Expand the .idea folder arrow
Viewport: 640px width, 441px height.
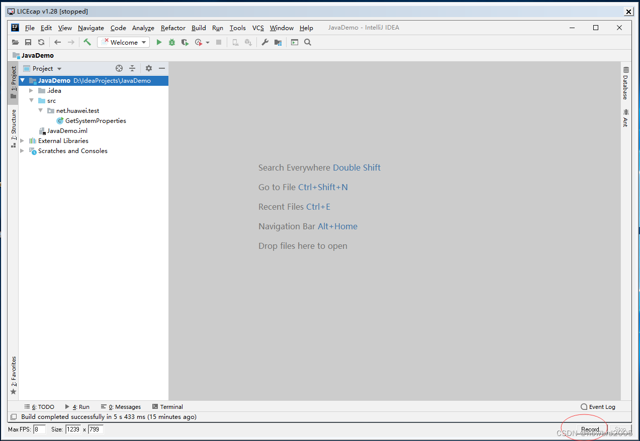click(31, 91)
